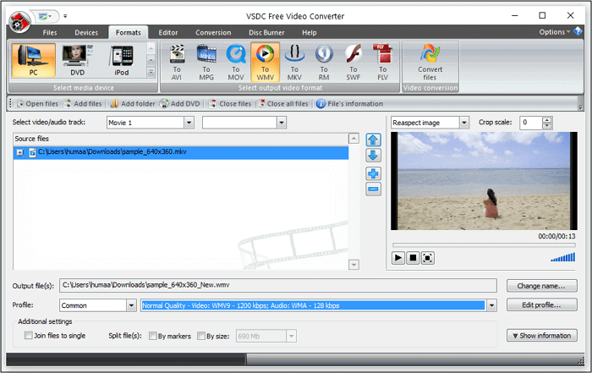Select the To AVI format icon
592x373 pixels.
coord(178,61)
